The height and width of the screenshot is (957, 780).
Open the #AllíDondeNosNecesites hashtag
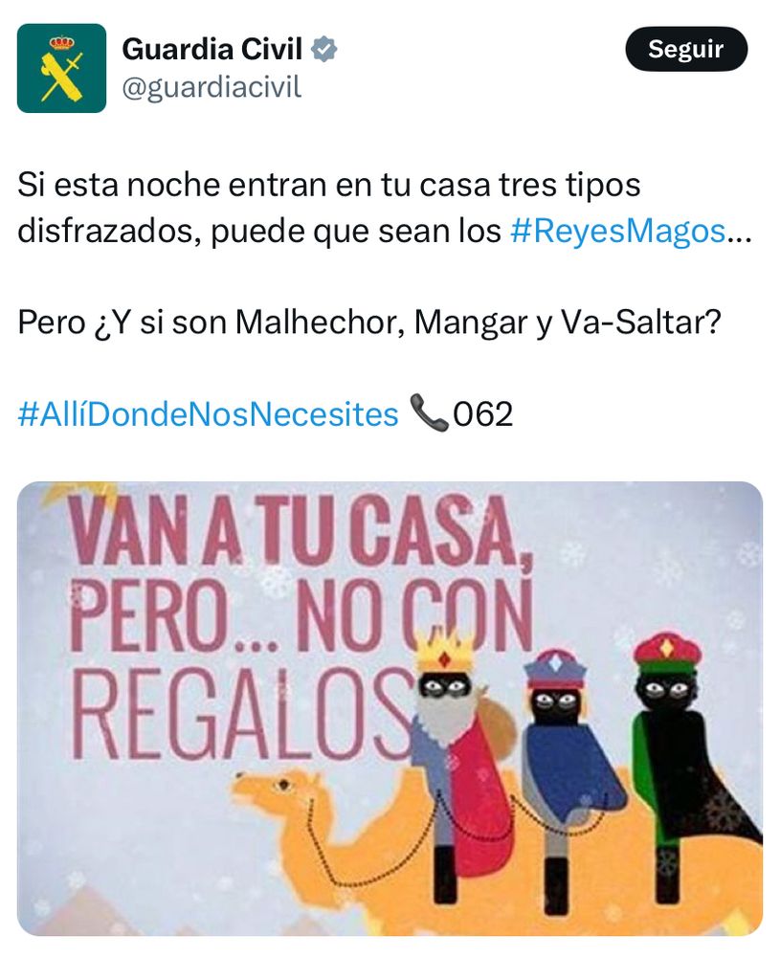coord(208,414)
